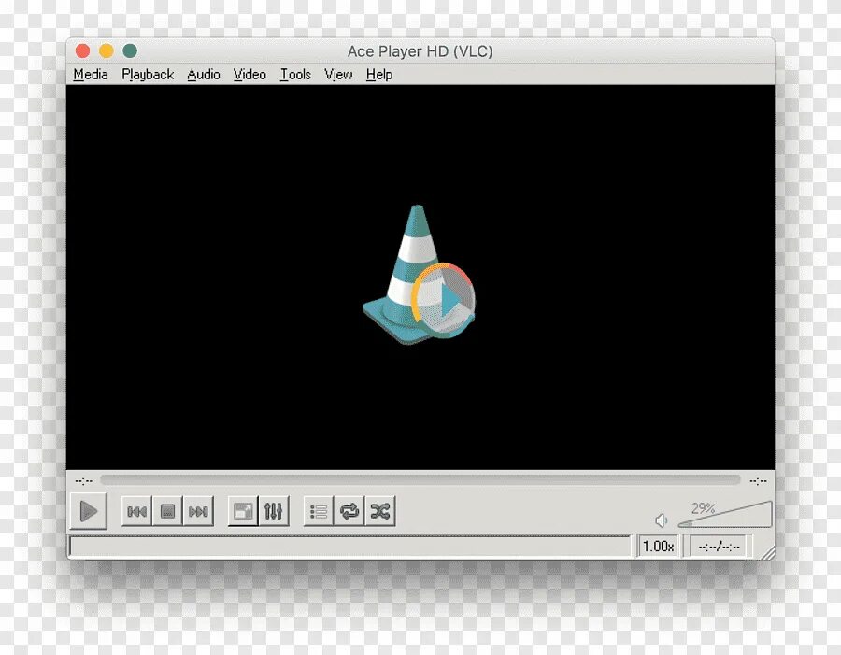
Task: Click the window resize grip corner
Action: [767, 552]
